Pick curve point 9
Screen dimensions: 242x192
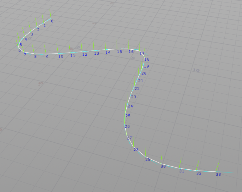pos(46,54)
